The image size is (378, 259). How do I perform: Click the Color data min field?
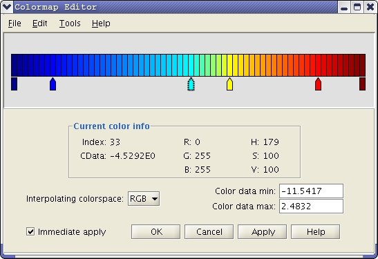tap(311, 191)
